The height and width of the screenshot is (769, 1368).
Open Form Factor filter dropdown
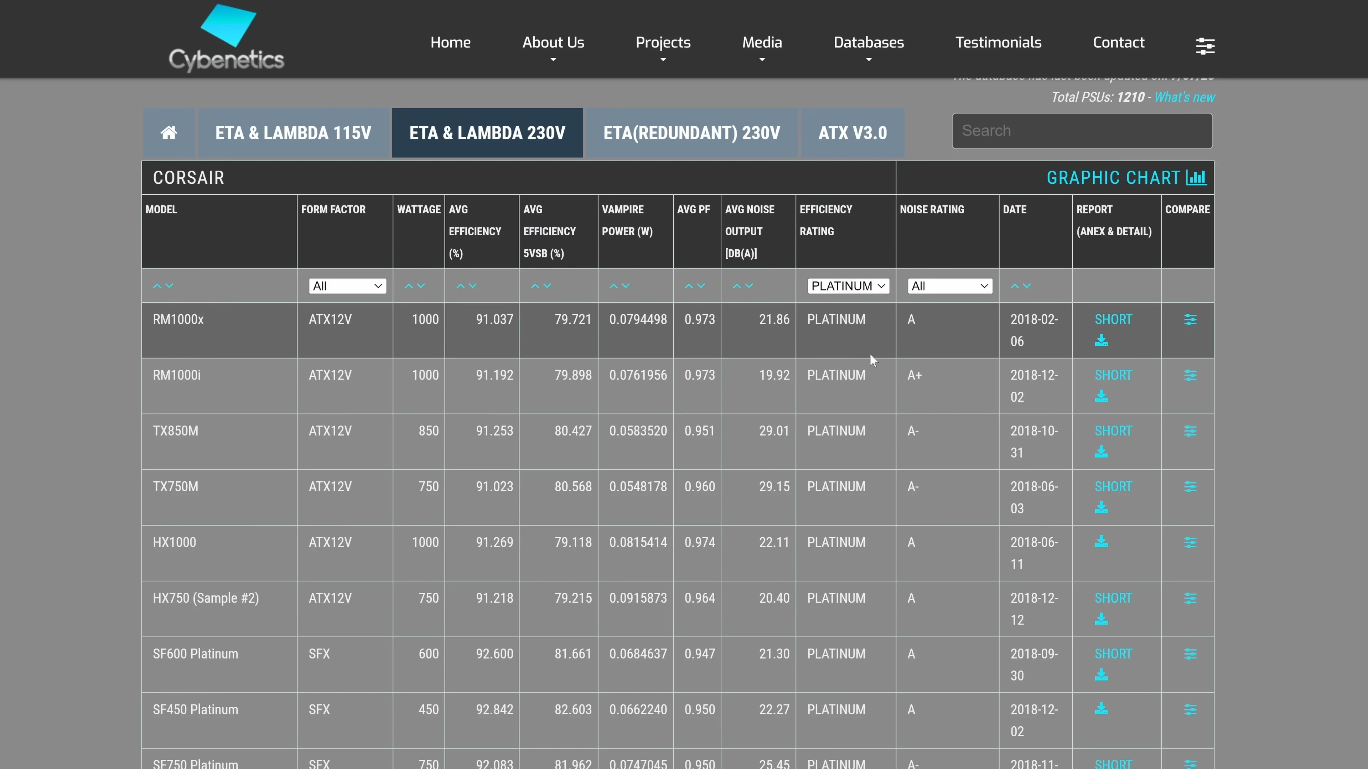coord(347,286)
